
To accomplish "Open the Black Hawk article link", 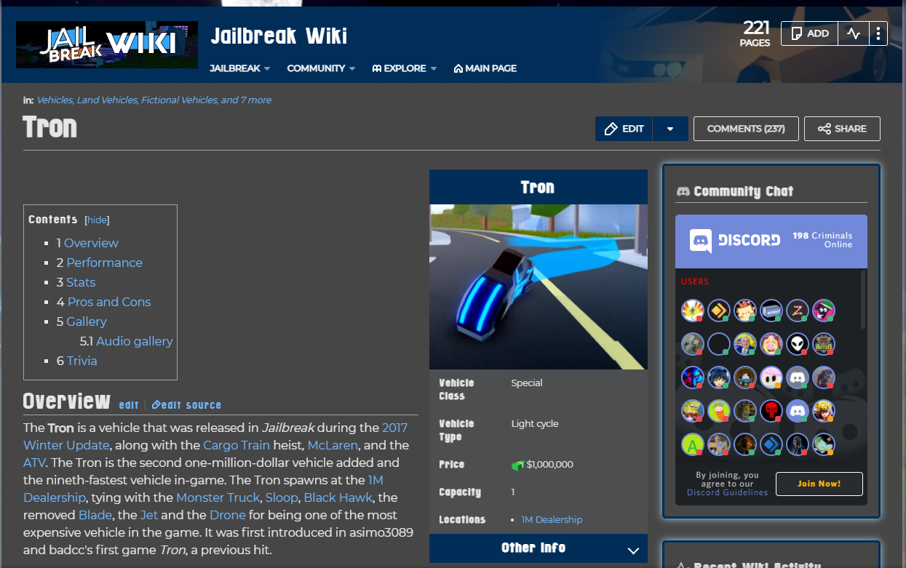I will [x=338, y=497].
